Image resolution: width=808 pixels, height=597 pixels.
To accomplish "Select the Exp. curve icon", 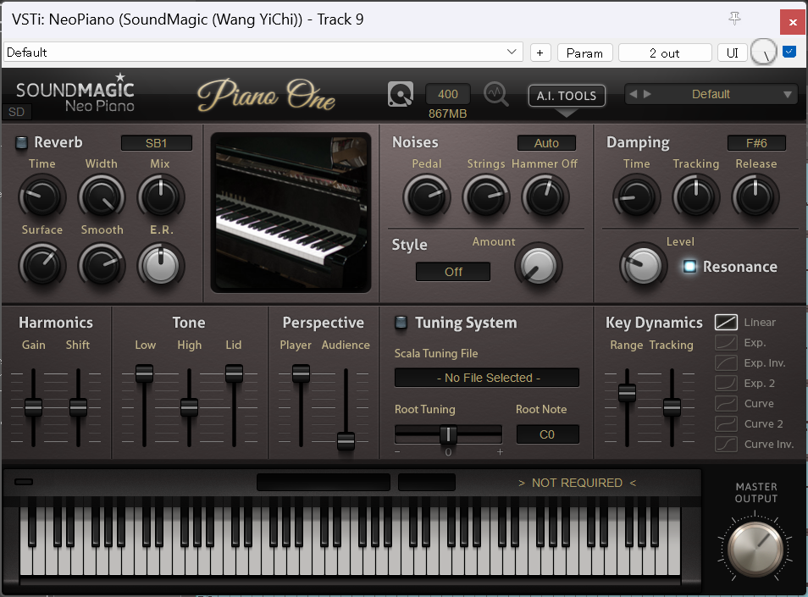I will [x=726, y=343].
